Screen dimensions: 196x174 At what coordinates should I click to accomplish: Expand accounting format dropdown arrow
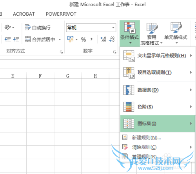pos(76,39)
